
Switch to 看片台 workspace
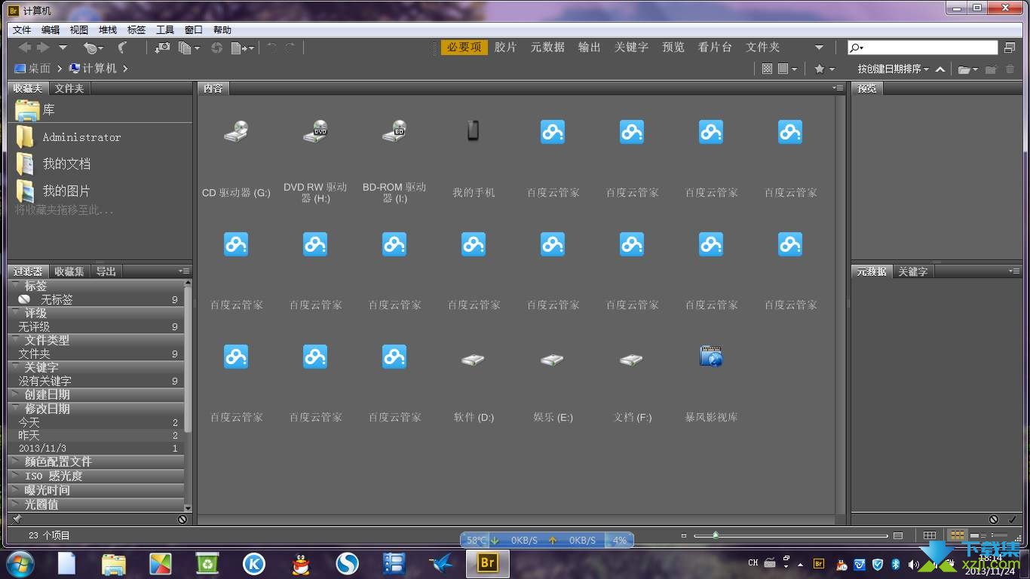(x=715, y=47)
